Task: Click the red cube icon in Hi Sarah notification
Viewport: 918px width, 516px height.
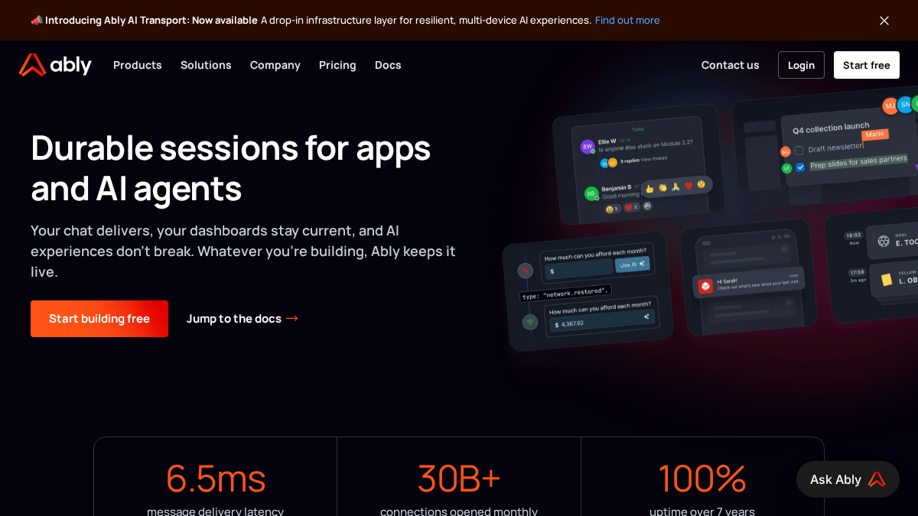Action: [705, 285]
